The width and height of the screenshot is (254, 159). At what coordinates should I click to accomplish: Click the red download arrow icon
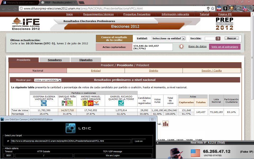point(181,47)
